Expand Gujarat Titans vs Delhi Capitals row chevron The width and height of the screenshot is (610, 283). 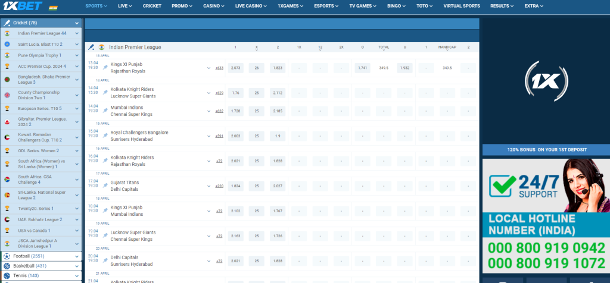point(208,186)
